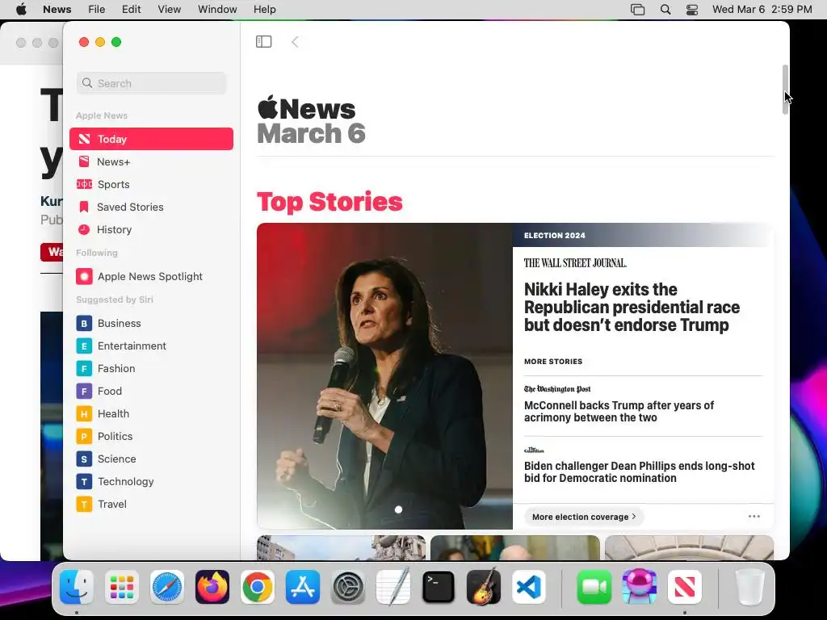Open the News menu in the menu bar

[x=57, y=10]
